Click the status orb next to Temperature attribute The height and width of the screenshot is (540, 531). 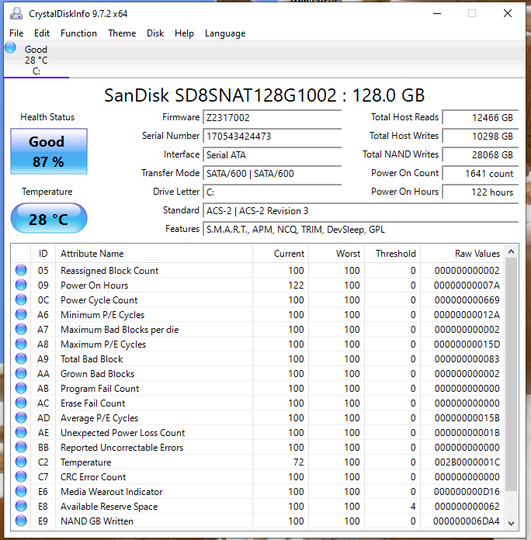coord(21,462)
